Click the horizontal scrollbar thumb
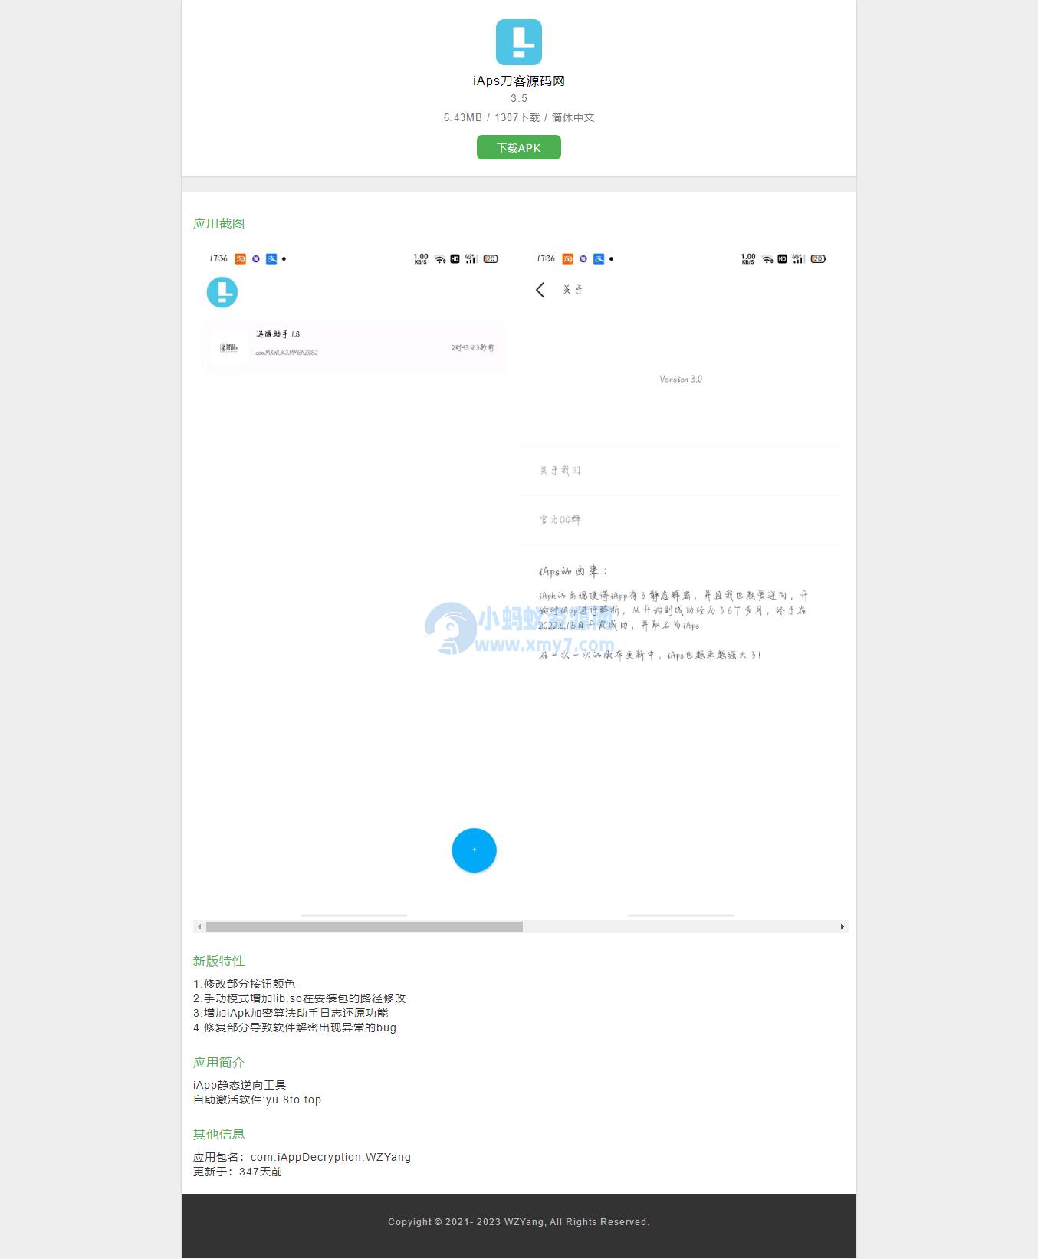The height and width of the screenshot is (1259, 1038). coord(364,926)
